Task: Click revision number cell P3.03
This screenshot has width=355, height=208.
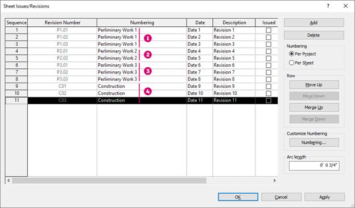Action: pyautogui.click(x=63, y=79)
